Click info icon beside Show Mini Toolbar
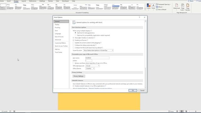The height and width of the screenshot is (113, 201). coord(95,38)
